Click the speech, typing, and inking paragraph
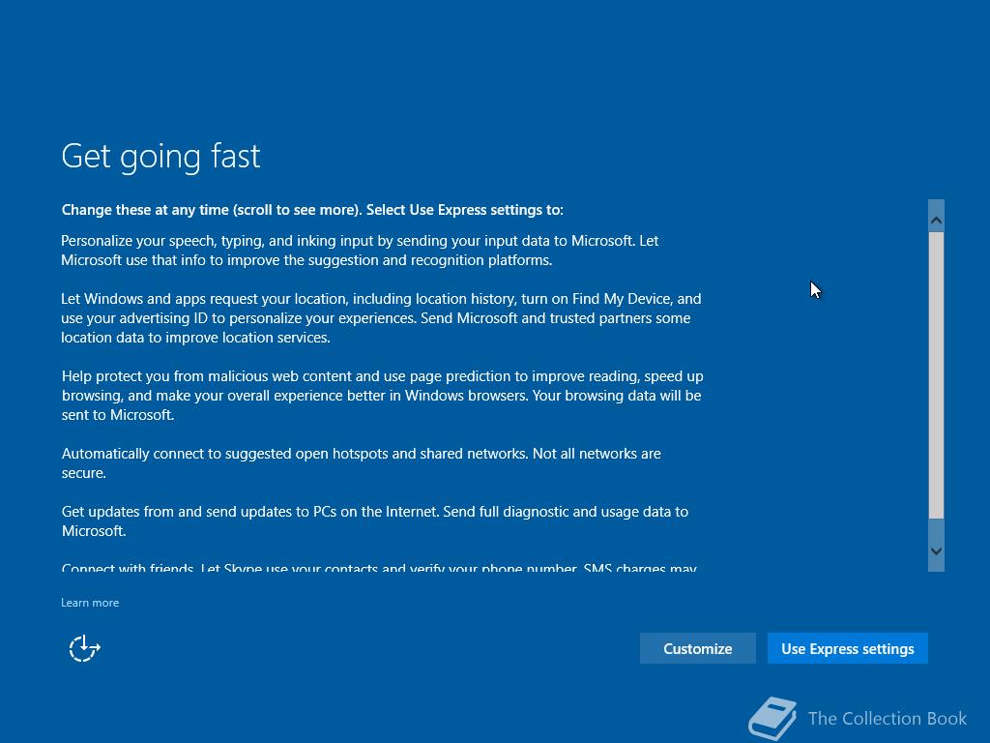The width and height of the screenshot is (990, 743). click(360, 251)
